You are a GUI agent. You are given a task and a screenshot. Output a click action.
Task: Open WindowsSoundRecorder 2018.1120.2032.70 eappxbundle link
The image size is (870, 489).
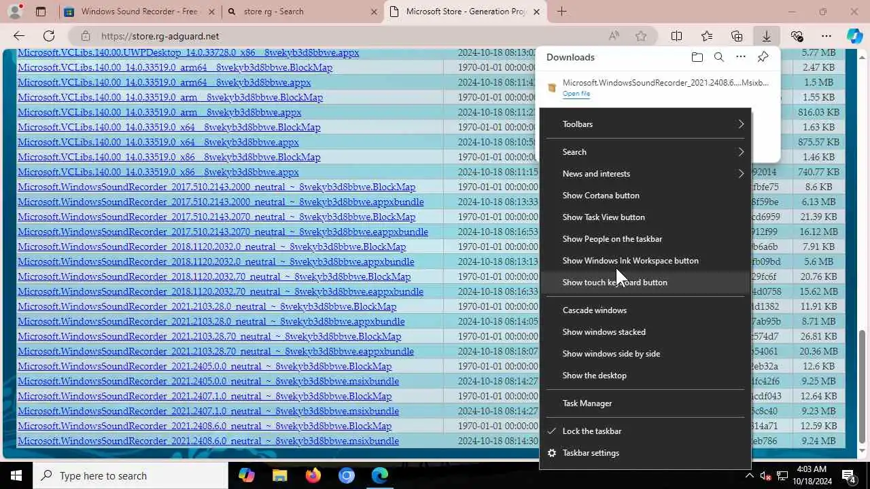pos(221,291)
